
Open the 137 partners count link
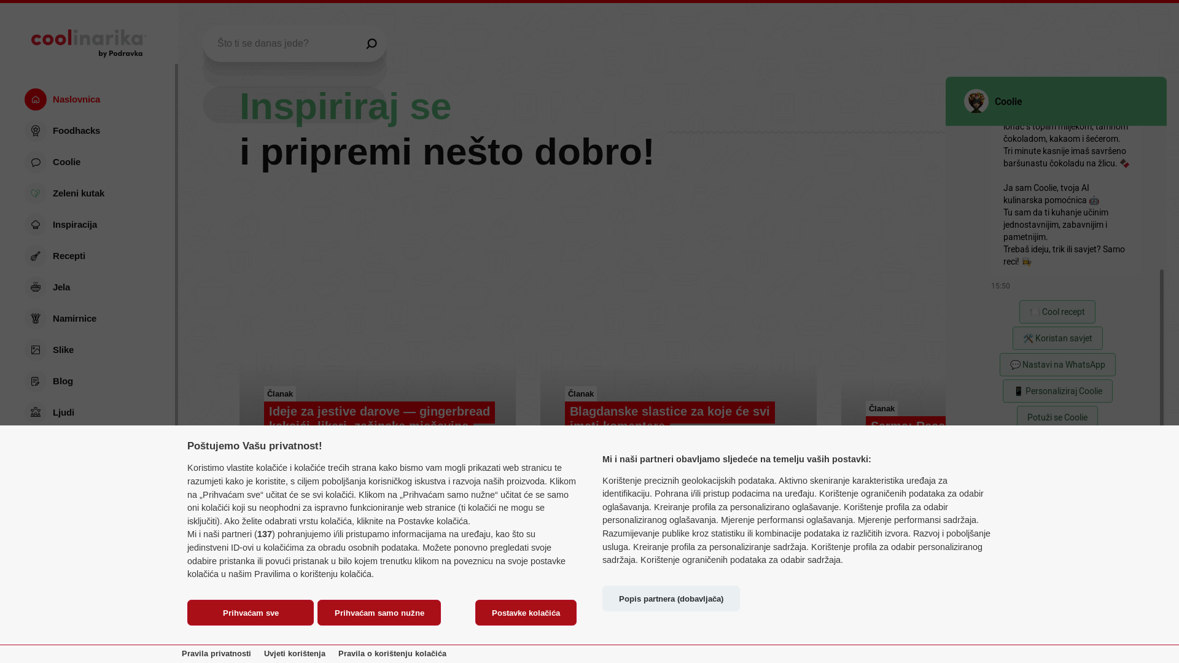tap(265, 534)
